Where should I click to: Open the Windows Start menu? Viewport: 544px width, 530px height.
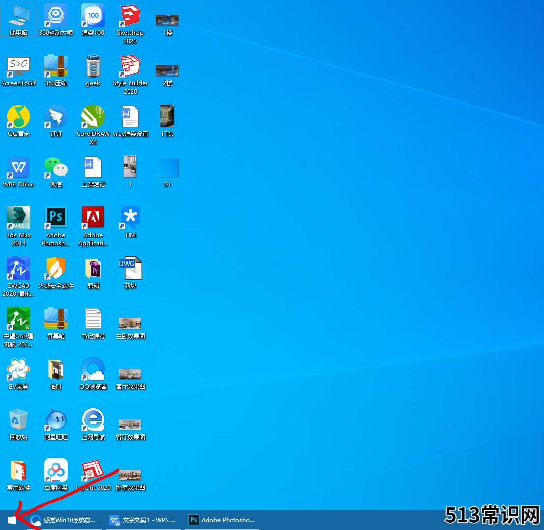[12, 520]
